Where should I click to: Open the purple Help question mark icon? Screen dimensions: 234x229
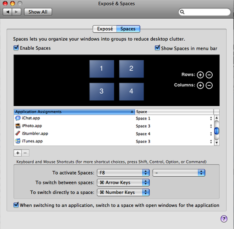(x=224, y=219)
